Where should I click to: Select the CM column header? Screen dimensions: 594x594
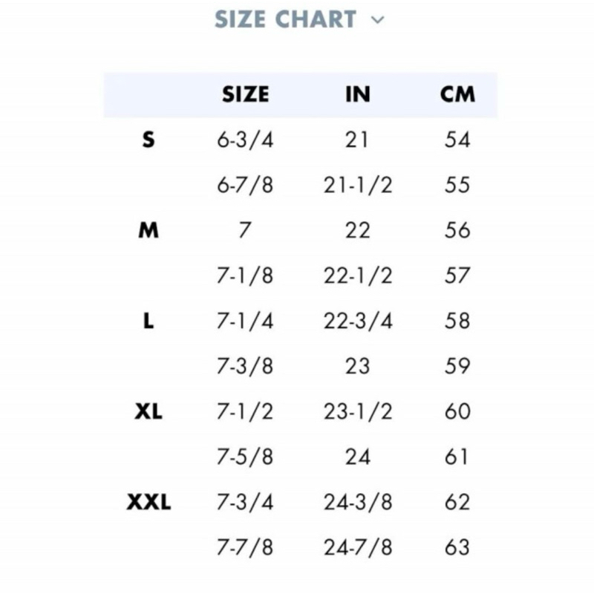point(457,94)
